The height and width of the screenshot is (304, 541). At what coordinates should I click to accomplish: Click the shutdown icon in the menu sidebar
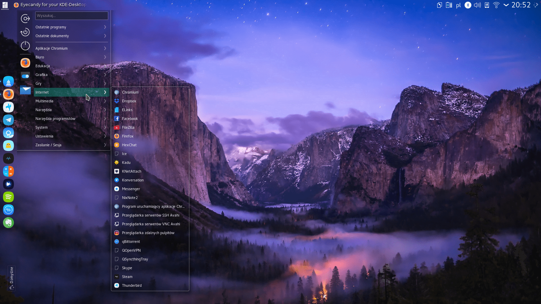pyautogui.click(x=25, y=46)
